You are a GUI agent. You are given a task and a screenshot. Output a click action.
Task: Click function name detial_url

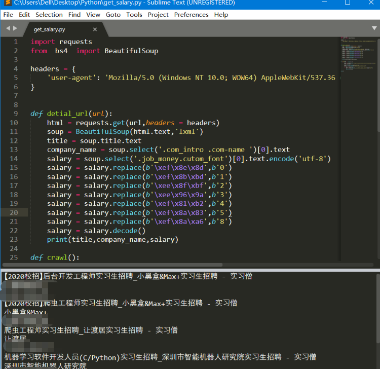tap(67, 114)
